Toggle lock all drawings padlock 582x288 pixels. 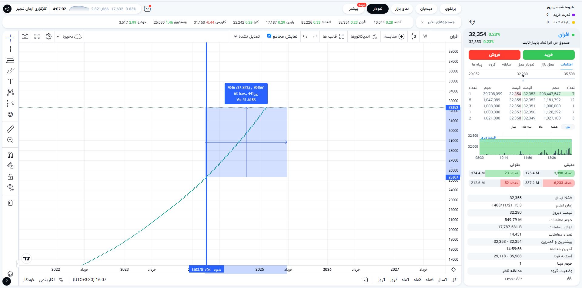pos(10,177)
